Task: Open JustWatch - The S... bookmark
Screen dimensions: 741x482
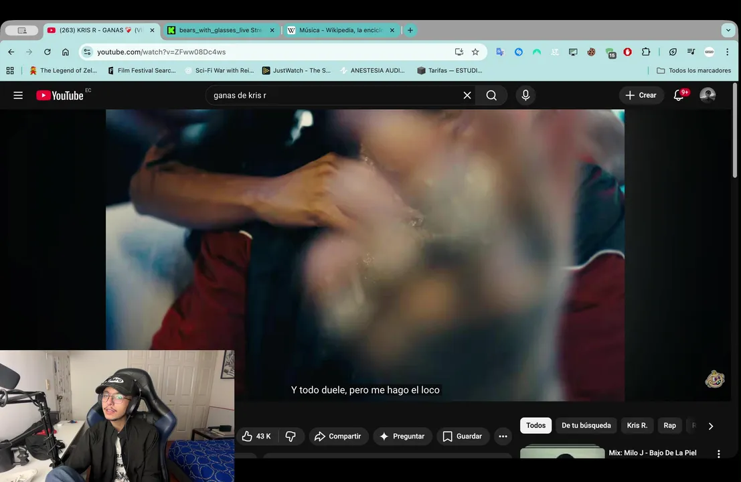Action: click(x=297, y=70)
